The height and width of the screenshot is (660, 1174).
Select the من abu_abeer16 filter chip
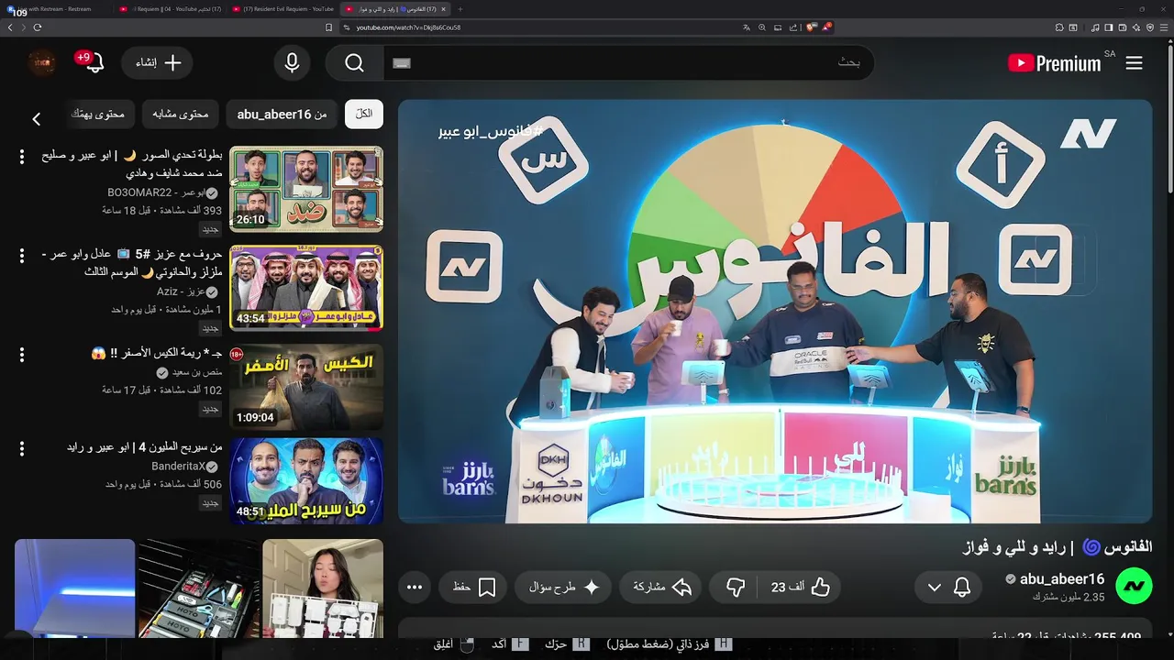(282, 115)
